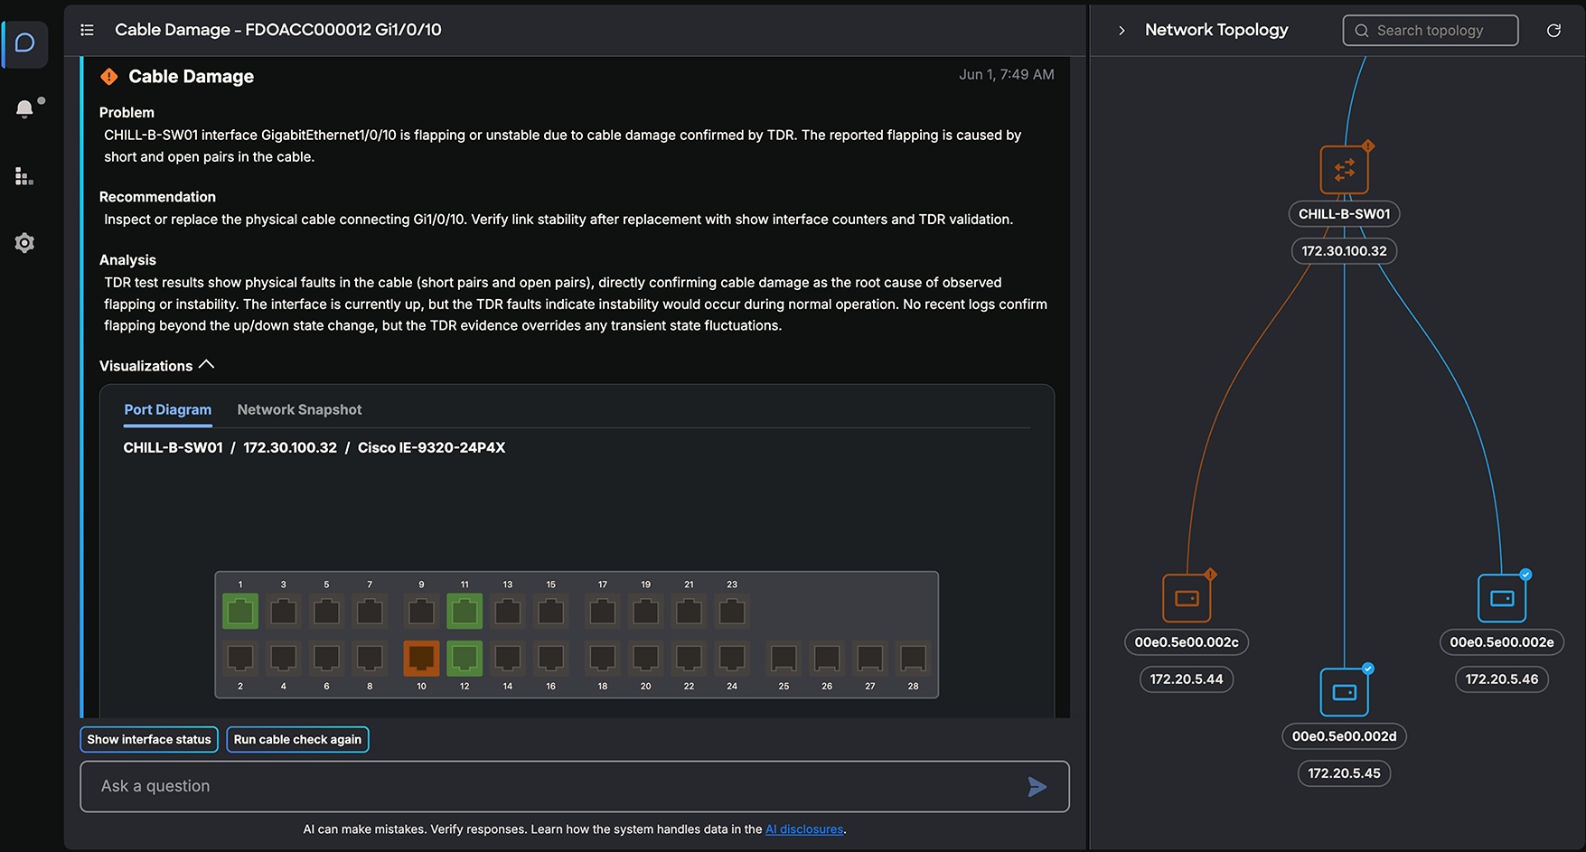Click the Ask a question input
The height and width of the screenshot is (852, 1586).
pos(575,786)
